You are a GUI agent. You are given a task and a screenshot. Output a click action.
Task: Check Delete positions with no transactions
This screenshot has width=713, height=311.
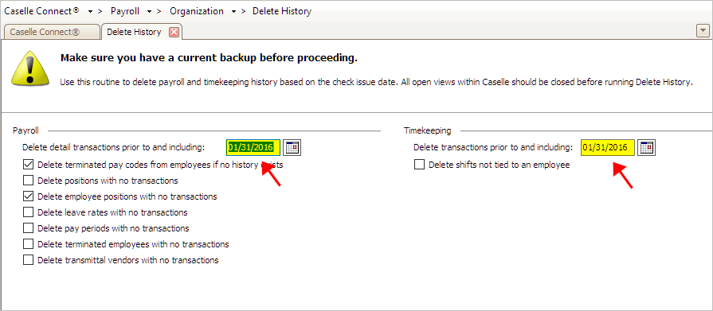(x=28, y=181)
